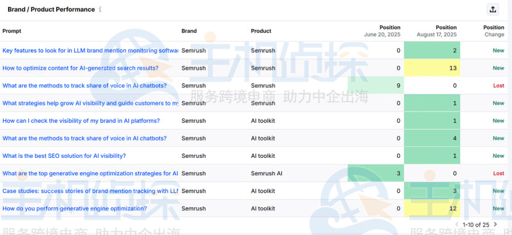512x235 pixels.
Task: Sort by Prompt column header
Action: [x=12, y=31]
